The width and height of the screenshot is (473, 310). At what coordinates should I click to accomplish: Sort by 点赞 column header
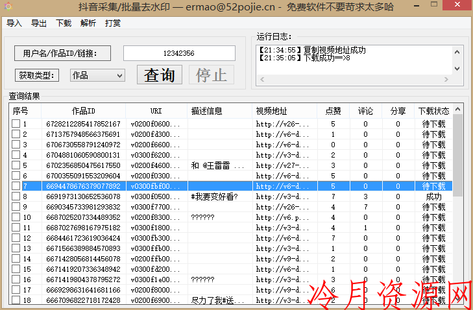tap(334, 111)
